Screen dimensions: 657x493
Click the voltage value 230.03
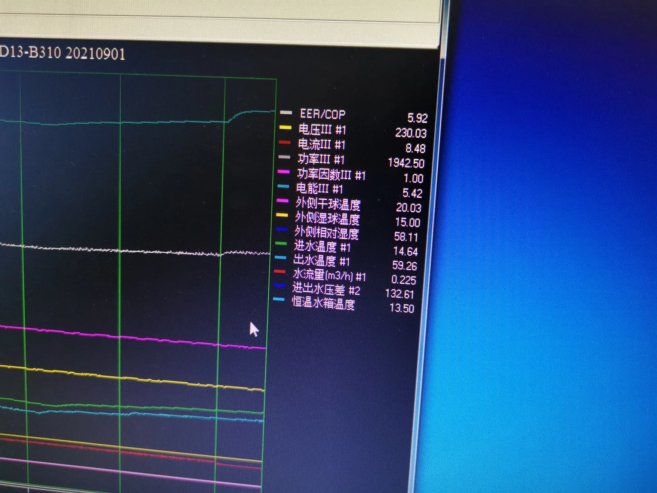pos(411,133)
